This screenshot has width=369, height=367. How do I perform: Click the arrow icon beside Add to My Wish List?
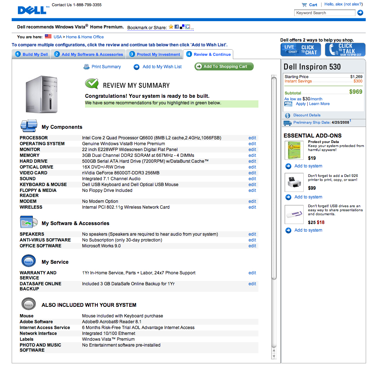tap(137, 67)
